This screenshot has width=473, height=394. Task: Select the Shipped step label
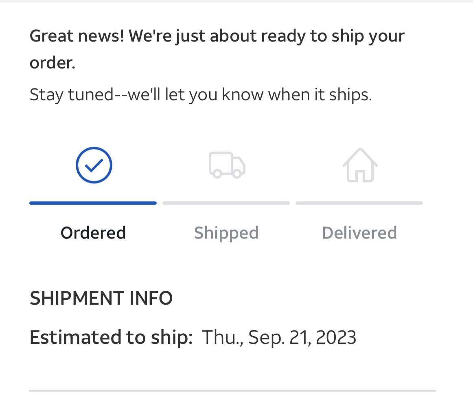(226, 233)
